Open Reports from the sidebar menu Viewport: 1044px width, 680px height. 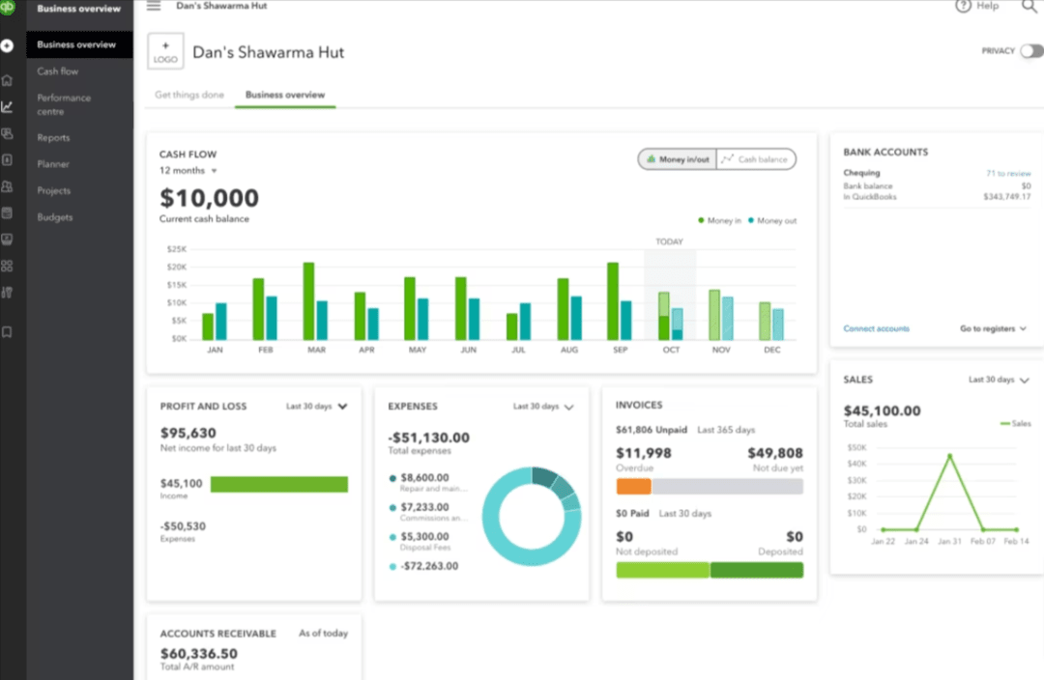click(x=53, y=137)
